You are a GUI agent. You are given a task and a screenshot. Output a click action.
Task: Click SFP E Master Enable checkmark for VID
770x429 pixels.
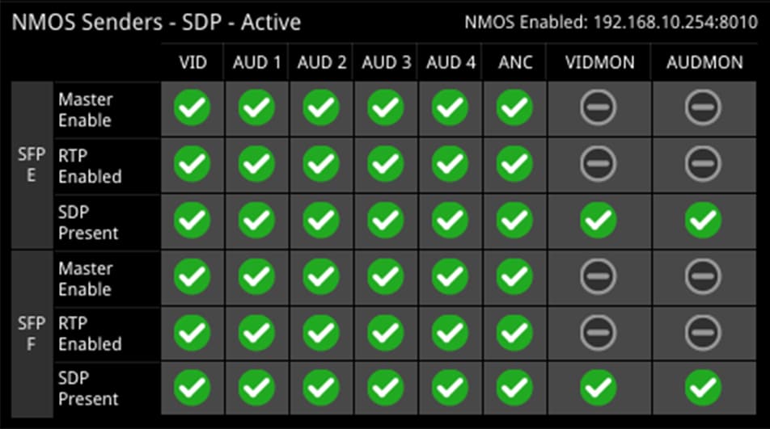192,107
